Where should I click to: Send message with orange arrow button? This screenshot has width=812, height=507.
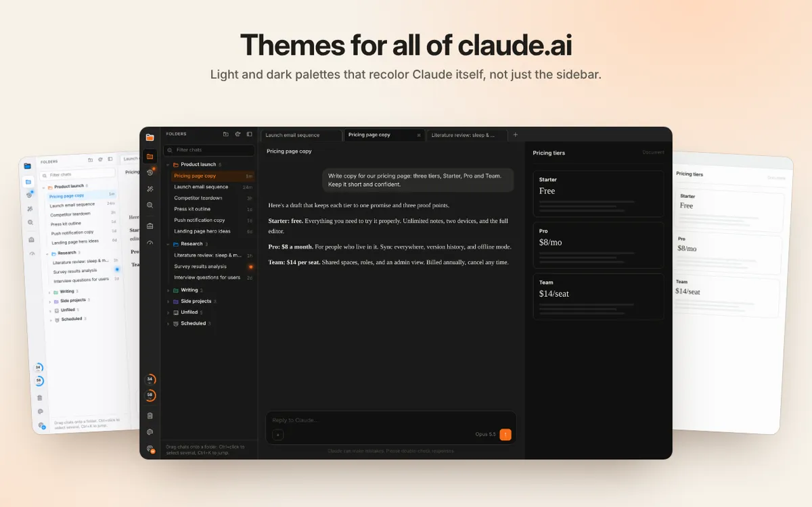click(505, 435)
